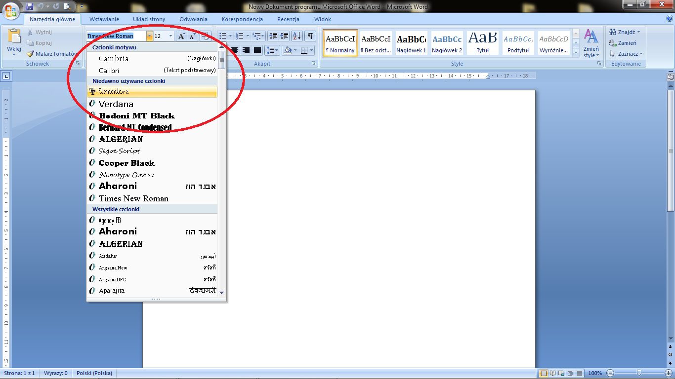Select Verdana from recent fonts
This screenshot has height=379, width=675.
(x=152, y=104)
